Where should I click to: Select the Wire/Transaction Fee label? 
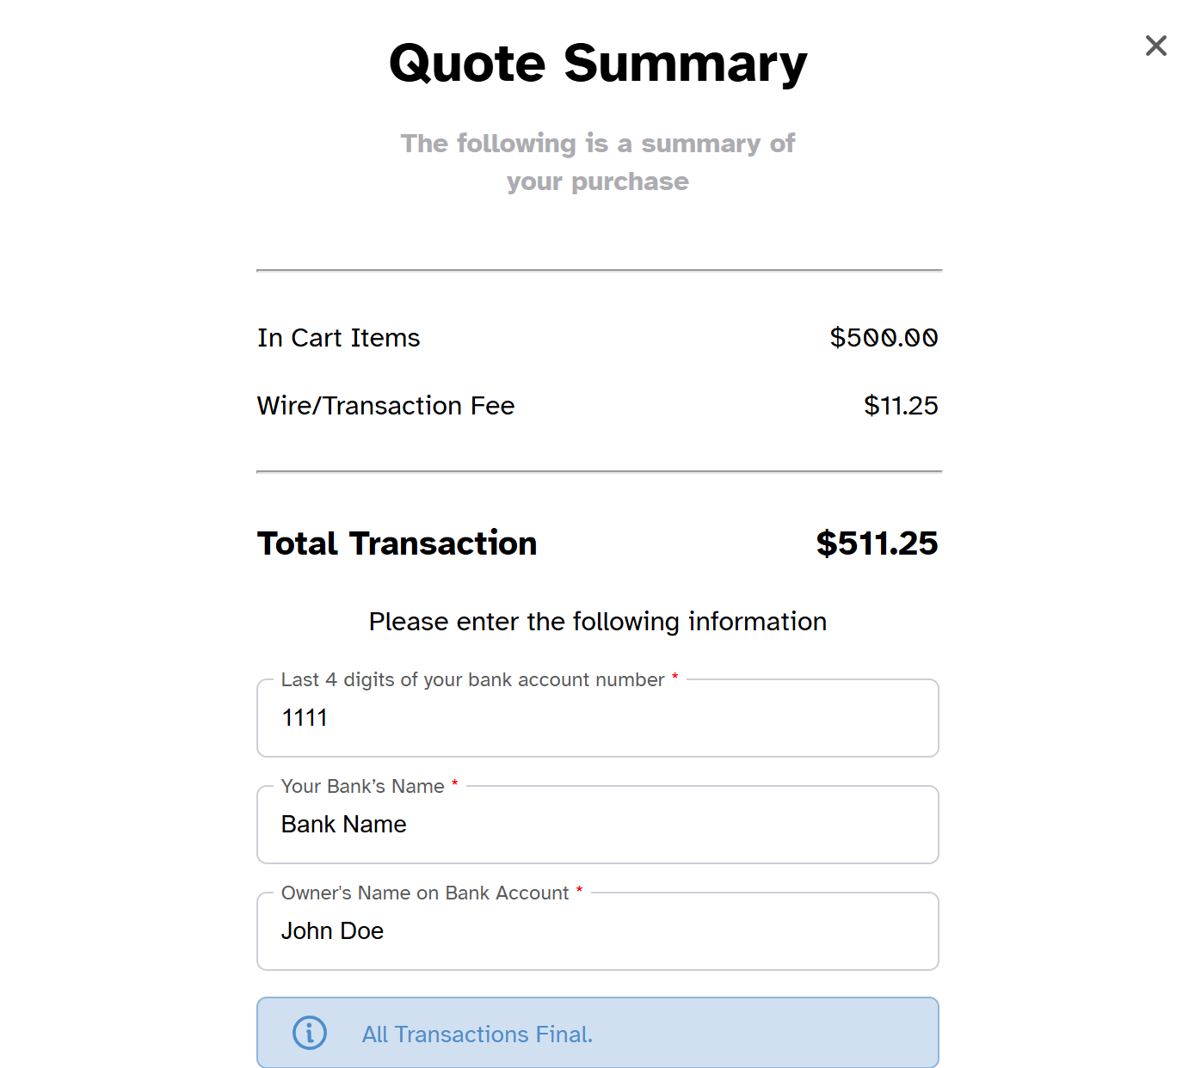[x=385, y=406]
